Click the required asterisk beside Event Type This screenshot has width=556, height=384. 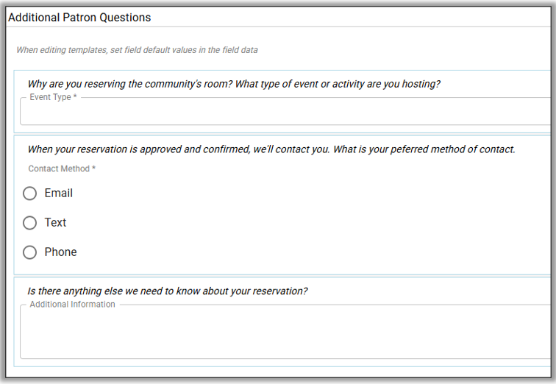(x=75, y=97)
